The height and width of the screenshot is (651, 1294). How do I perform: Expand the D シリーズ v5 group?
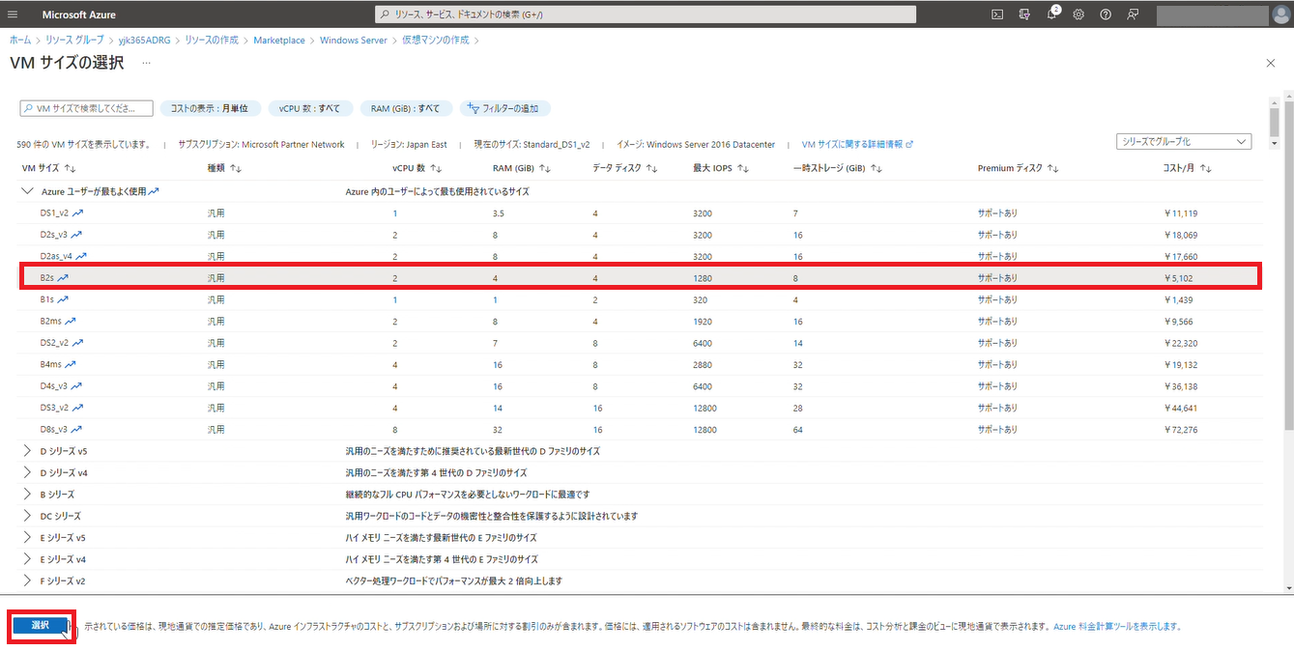coord(27,451)
